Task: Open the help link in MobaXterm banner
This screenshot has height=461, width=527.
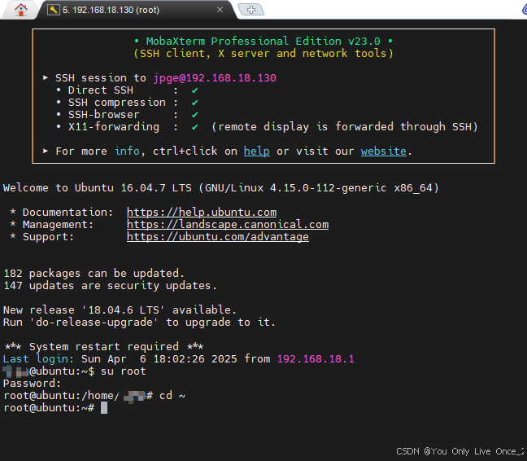Action: click(257, 151)
